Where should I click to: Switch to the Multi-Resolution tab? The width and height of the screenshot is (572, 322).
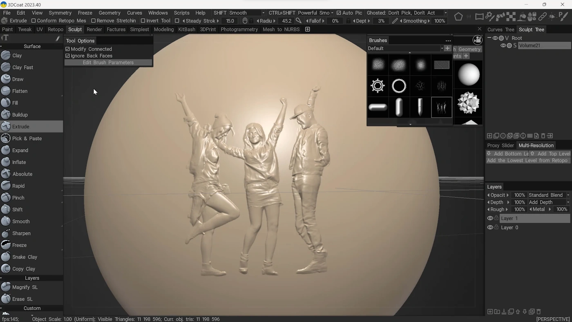click(536, 145)
